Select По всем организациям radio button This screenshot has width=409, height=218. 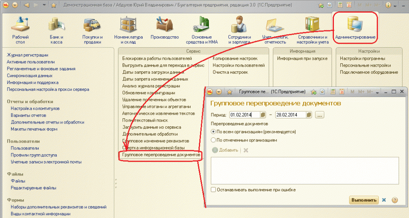coord(213,132)
